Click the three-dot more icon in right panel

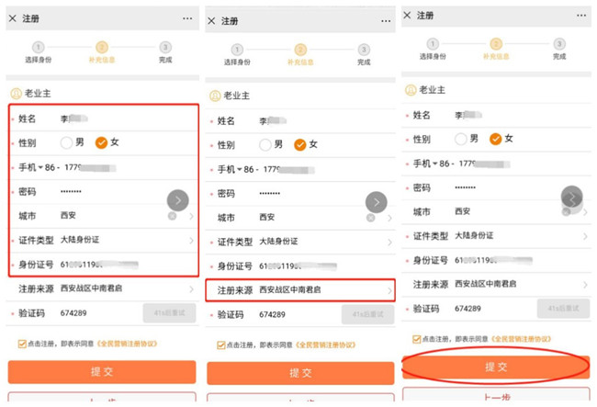pos(580,16)
